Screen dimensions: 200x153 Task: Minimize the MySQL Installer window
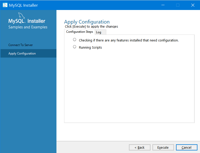pos(163,5)
